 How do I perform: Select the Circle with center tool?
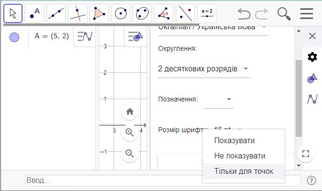coord(121,13)
